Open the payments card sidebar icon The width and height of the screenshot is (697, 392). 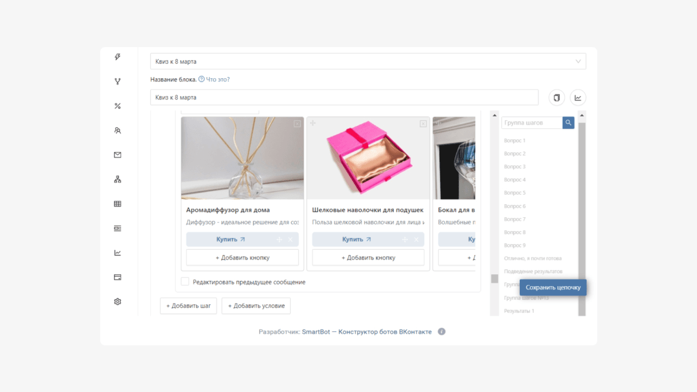click(x=117, y=277)
